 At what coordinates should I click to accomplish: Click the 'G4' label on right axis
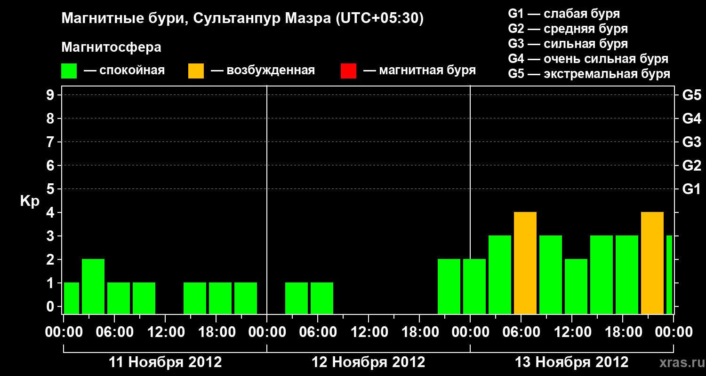pos(691,118)
